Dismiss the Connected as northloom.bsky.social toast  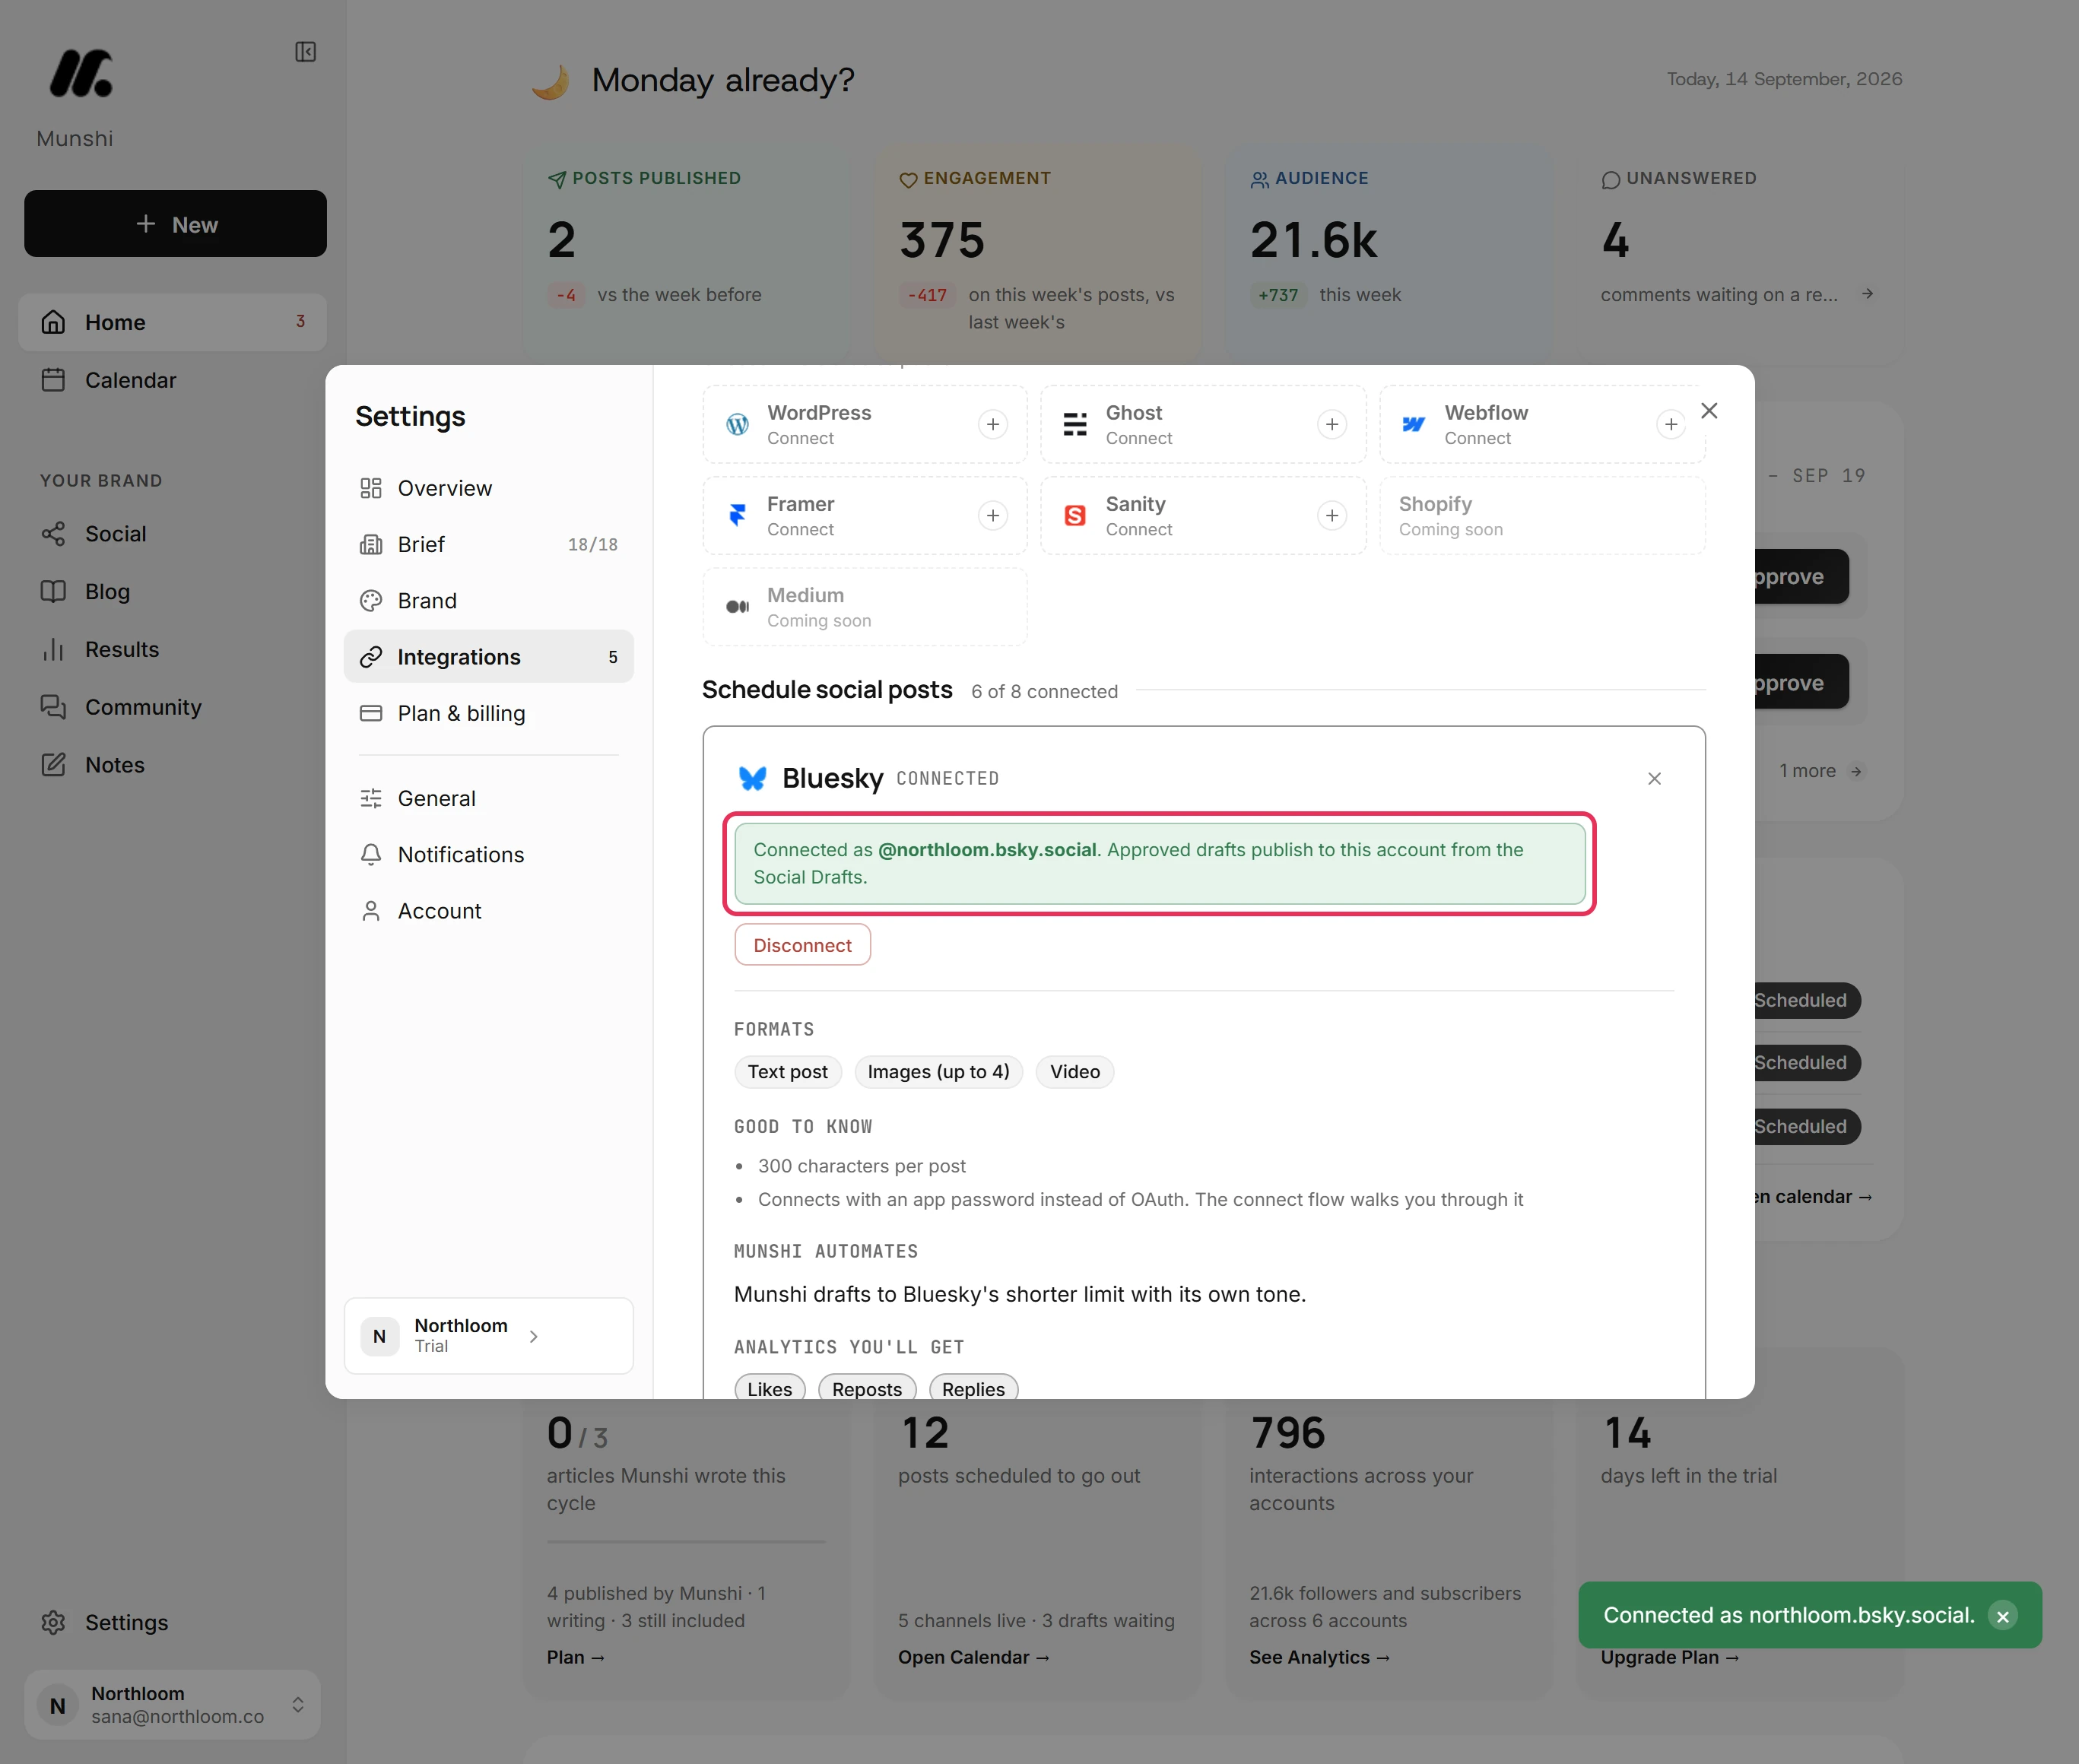click(x=2003, y=1616)
